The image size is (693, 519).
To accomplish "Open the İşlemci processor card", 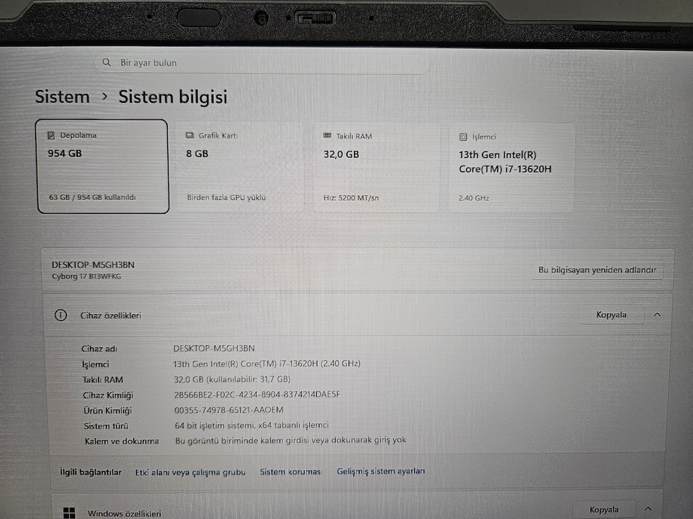I will [512, 168].
